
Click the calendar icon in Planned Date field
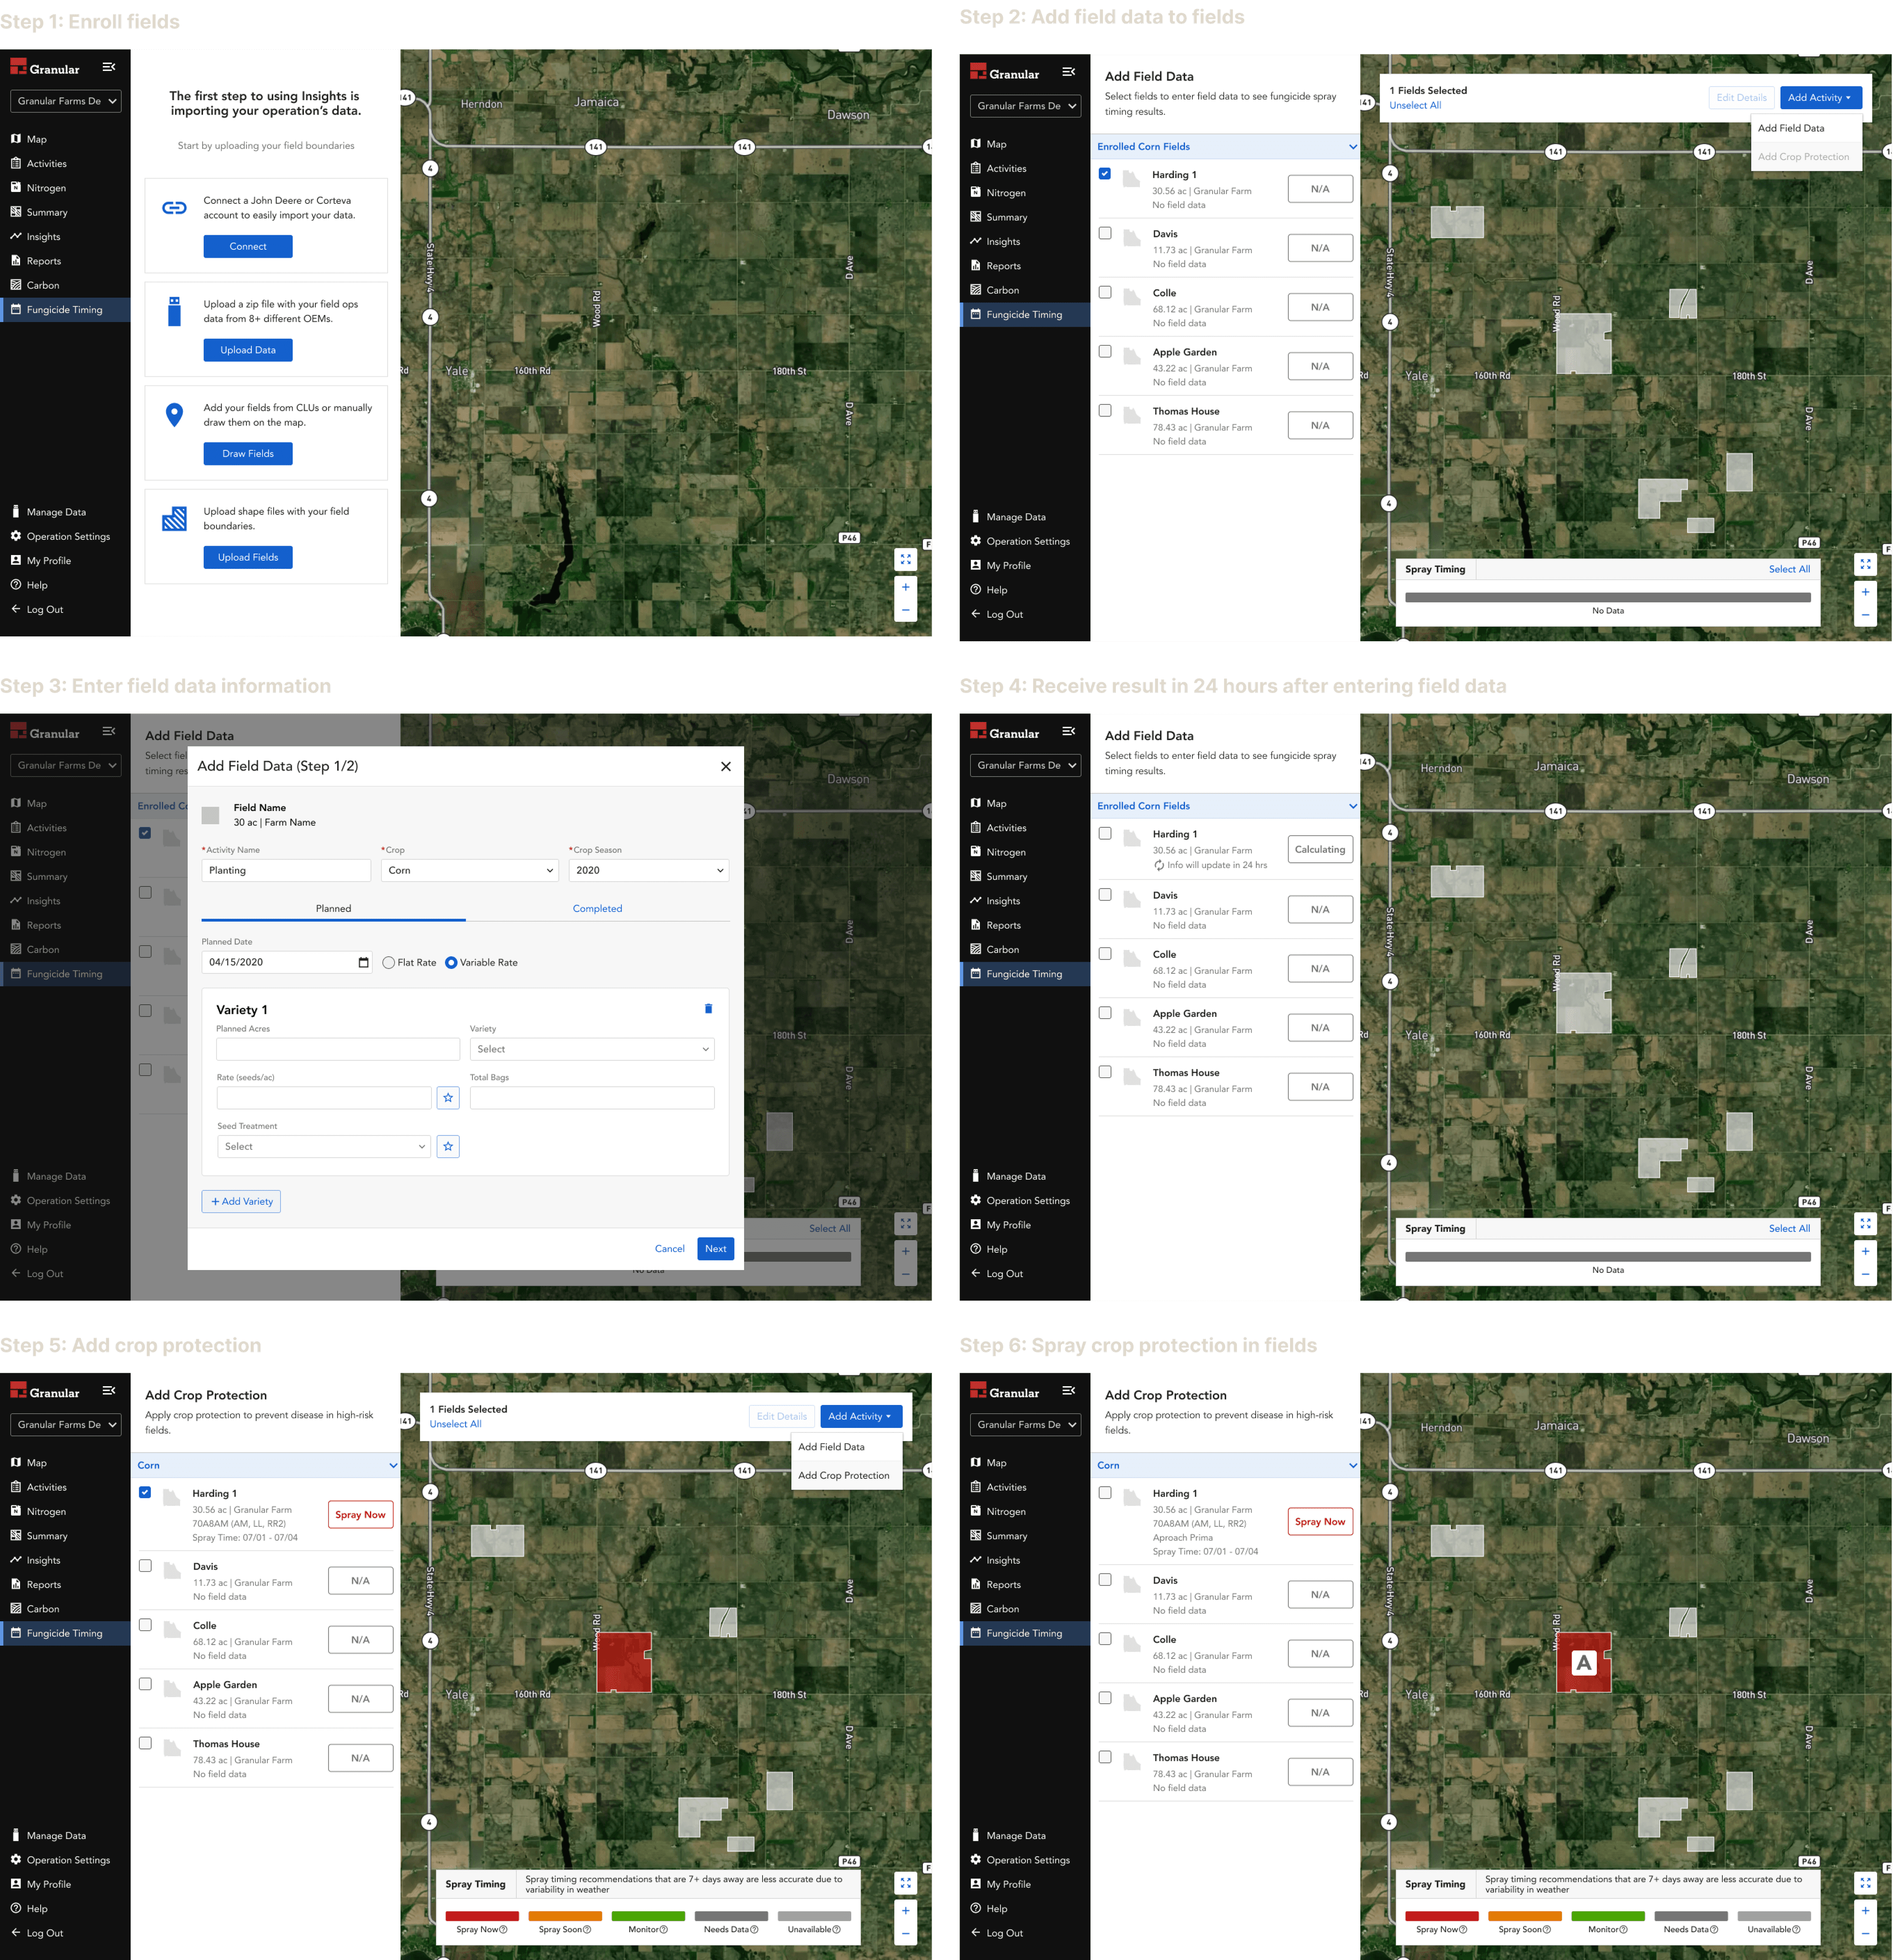pos(363,962)
